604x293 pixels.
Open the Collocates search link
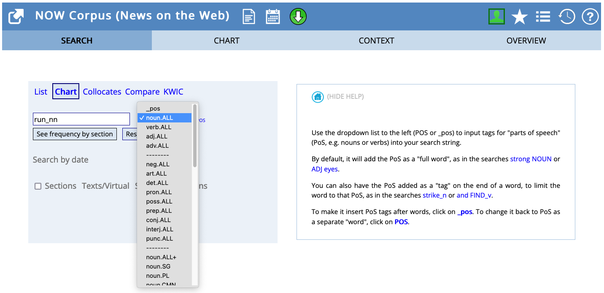(x=102, y=92)
